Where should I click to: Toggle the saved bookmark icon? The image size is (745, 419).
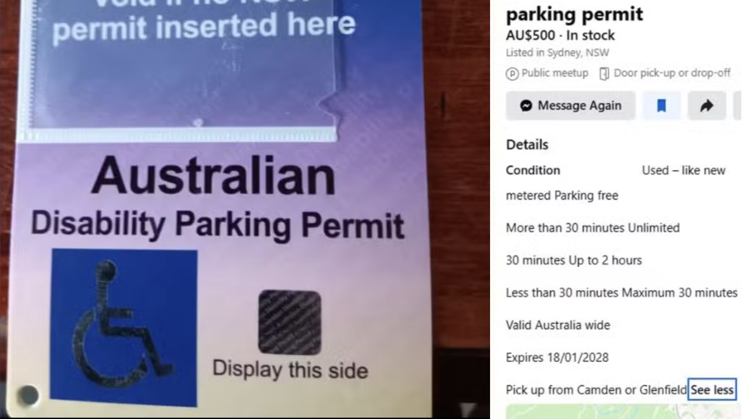661,105
